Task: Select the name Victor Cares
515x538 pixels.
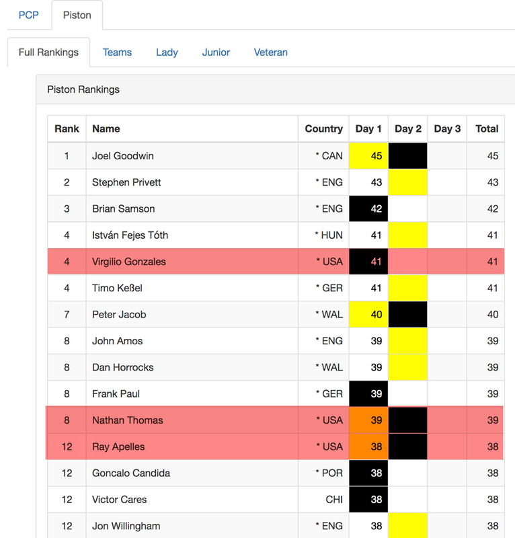Action: (119, 499)
